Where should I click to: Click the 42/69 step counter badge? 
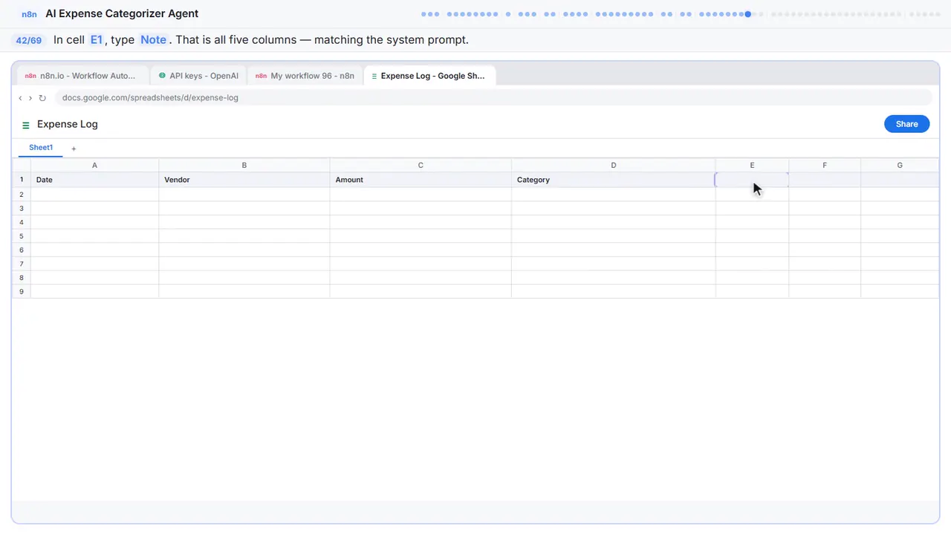point(29,40)
